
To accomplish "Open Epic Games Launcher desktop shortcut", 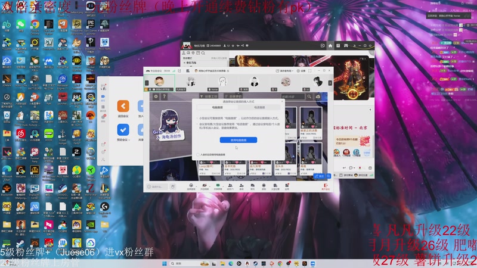I will coord(91,25).
